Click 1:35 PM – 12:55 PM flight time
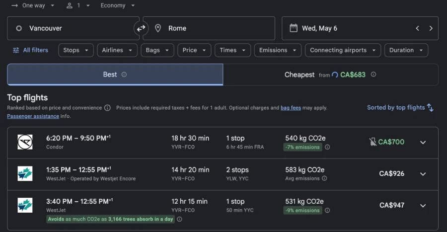 [78, 170]
